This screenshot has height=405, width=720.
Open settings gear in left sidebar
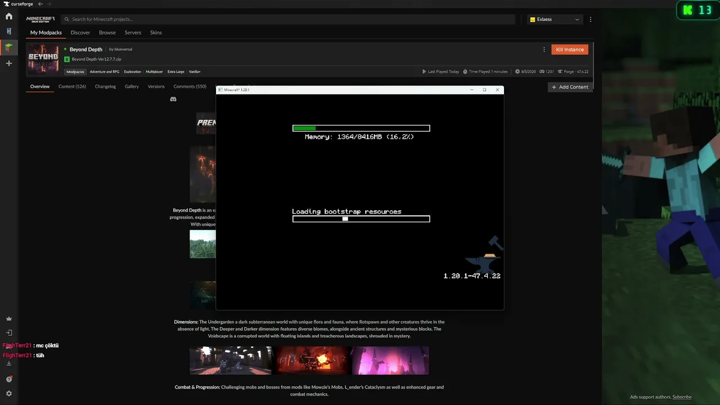coord(9,394)
